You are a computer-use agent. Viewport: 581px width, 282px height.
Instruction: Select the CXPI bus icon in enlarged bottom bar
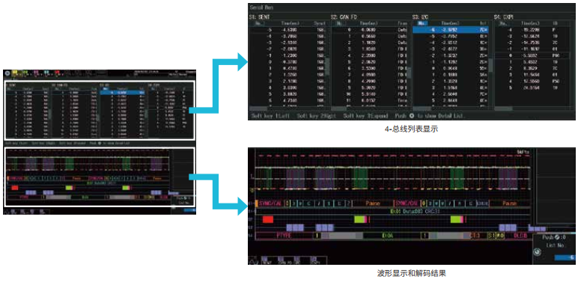coord(315,260)
